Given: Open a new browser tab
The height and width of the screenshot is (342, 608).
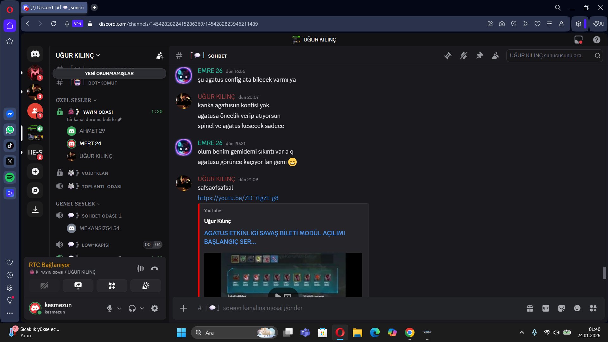Looking at the screenshot, I should tap(94, 8).
